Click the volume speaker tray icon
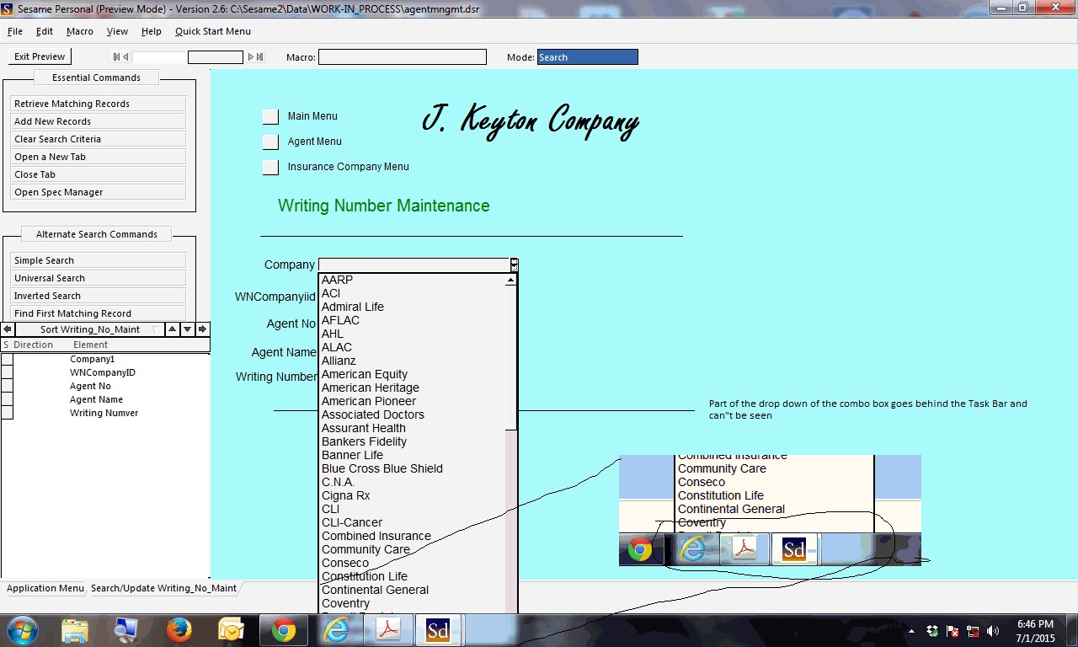 [992, 631]
